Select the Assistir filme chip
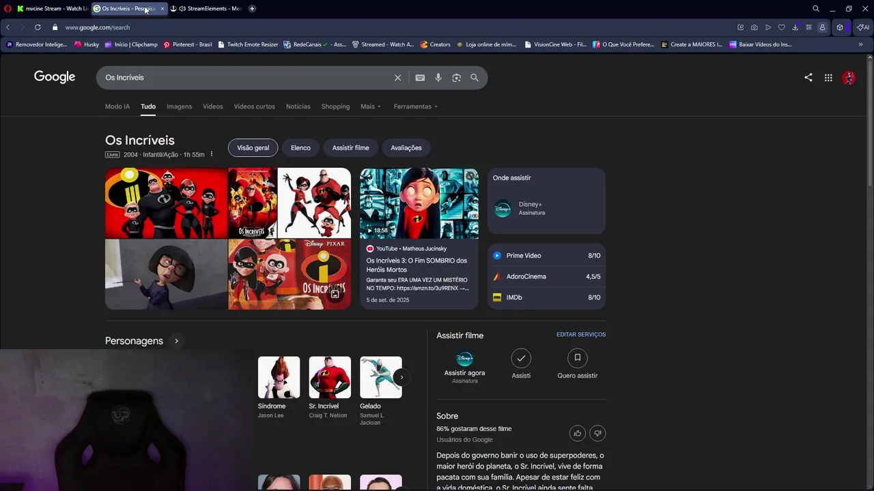 (350, 148)
